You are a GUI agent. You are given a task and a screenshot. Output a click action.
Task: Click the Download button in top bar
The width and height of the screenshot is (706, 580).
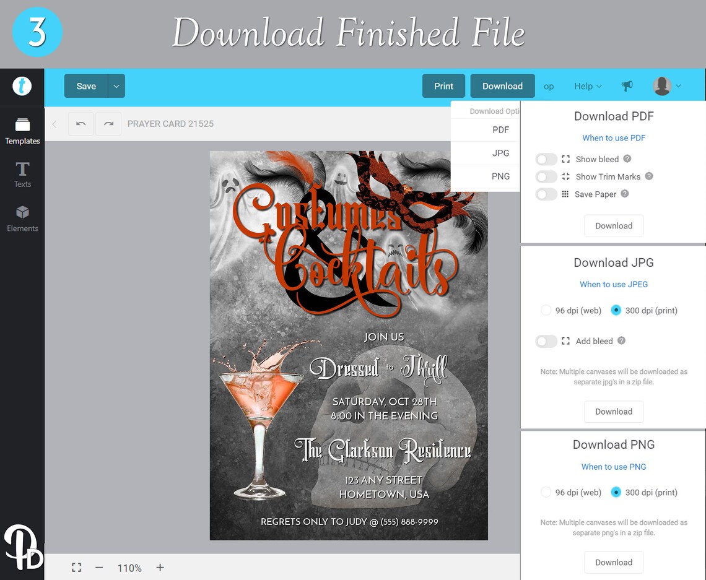[502, 86]
